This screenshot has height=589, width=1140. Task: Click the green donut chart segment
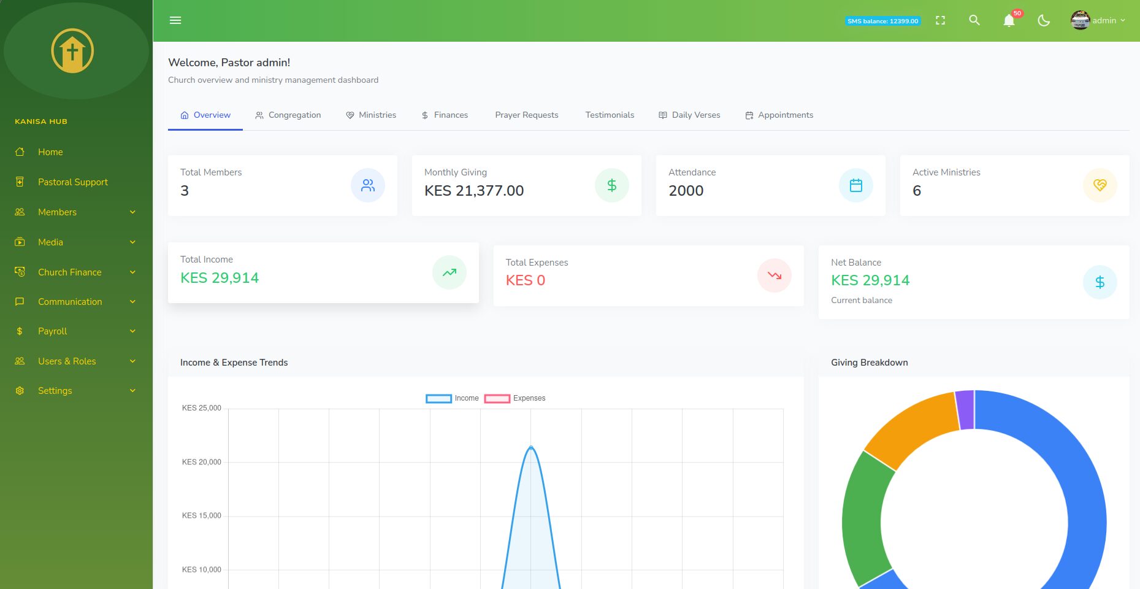(x=863, y=519)
